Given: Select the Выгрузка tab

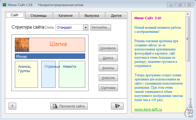Looking at the screenshot, I should point(92,16).
